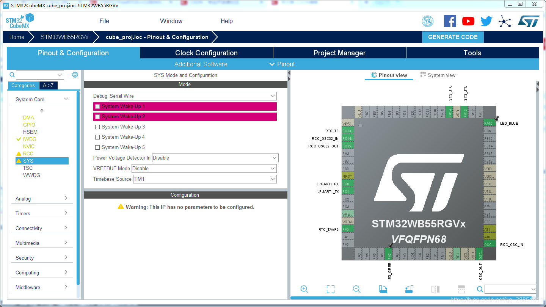The height and width of the screenshot is (307, 546).
Task: Select the Pinout view tab
Action: (389, 75)
